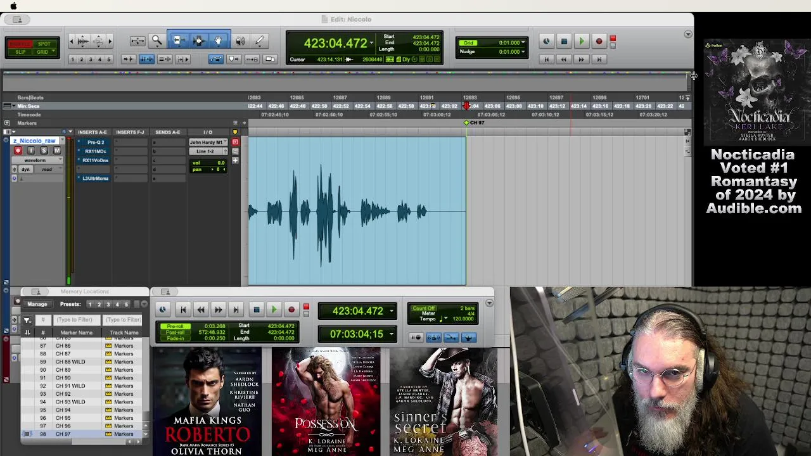Select the Pencil tool
The width and height of the screenshot is (811, 456).
(260, 41)
